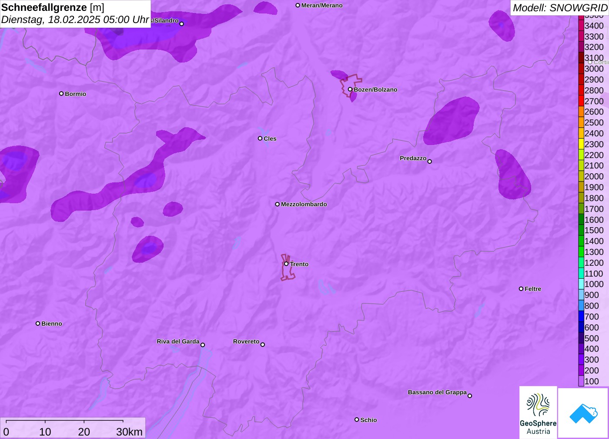
Task: Click the 'Modell: SNOWGRID' label
Action: (560, 8)
